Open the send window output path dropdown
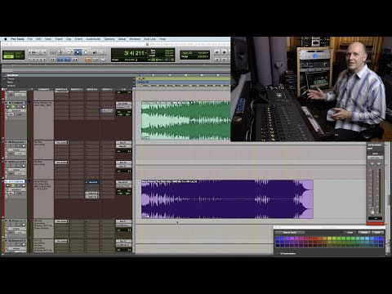Image resolution: width=392 pixels, height=294 pixels. (376, 158)
